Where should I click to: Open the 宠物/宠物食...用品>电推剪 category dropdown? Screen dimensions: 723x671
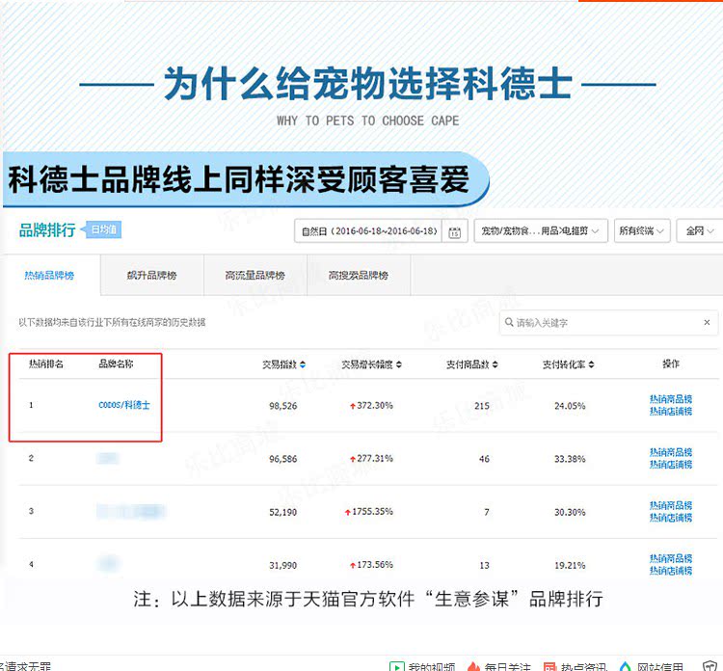tap(541, 230)
